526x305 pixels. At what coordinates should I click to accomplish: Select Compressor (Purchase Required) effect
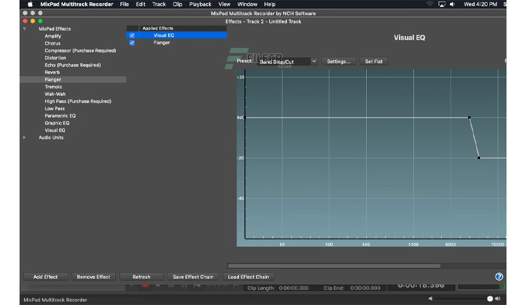click(x=81, y=50)
